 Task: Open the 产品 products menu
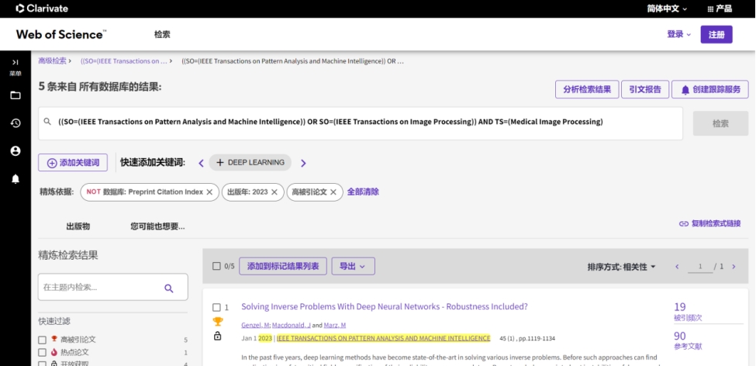[x=719, y=9]
